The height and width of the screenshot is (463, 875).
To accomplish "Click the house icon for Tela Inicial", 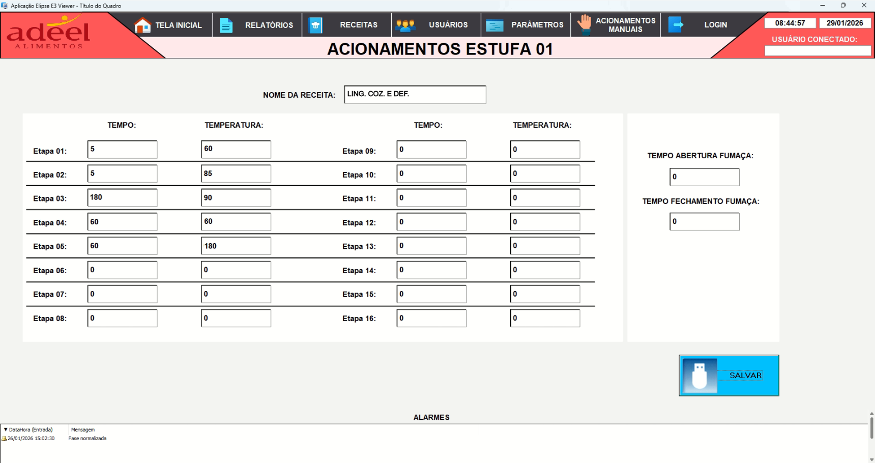I will [142, 25].
